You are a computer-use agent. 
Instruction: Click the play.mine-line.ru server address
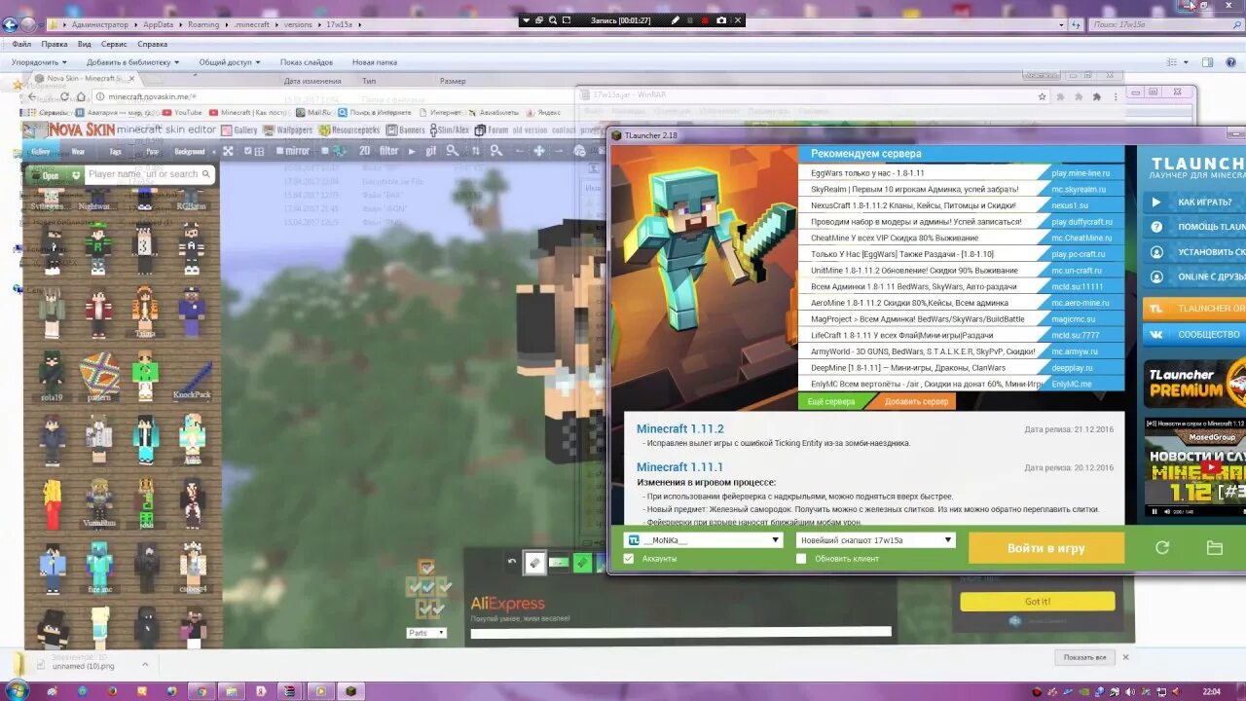[1081, 173]
